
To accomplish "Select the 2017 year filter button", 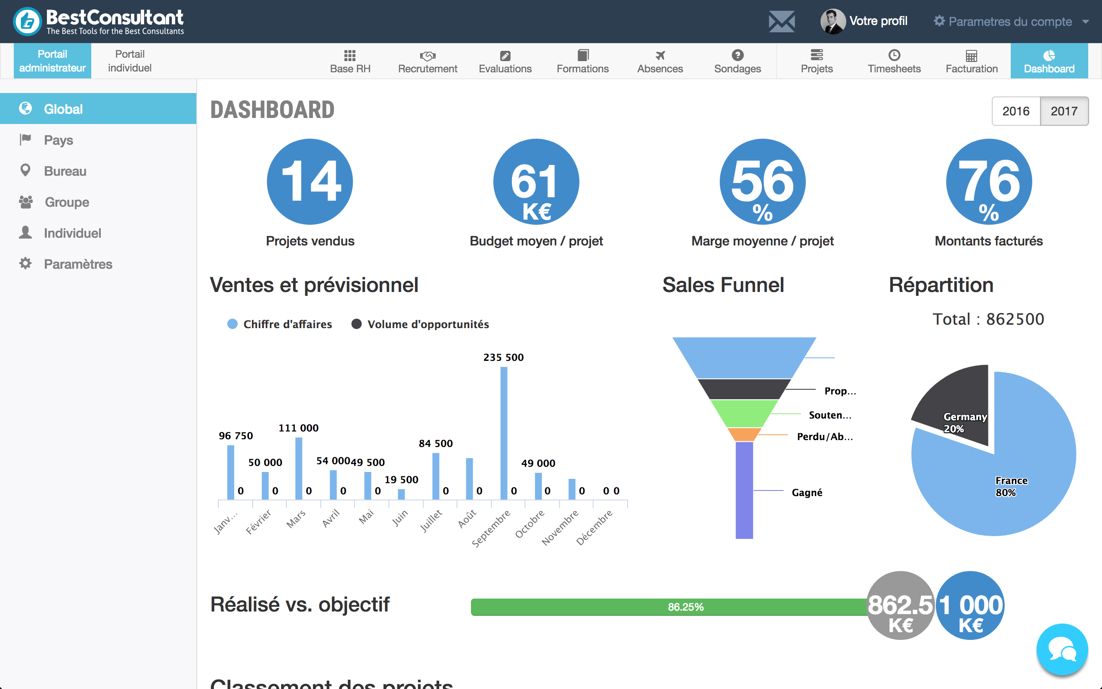I will tap(1065, 110).
